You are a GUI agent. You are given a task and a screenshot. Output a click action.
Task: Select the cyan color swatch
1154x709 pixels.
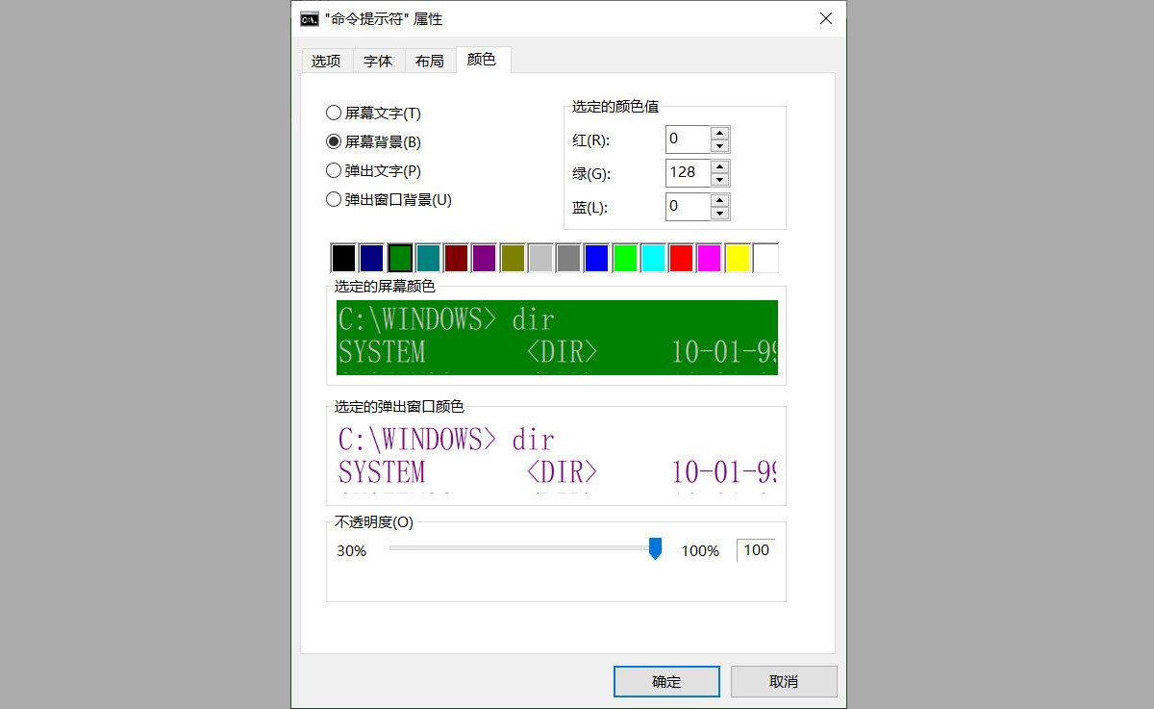(x=652, y=257)
